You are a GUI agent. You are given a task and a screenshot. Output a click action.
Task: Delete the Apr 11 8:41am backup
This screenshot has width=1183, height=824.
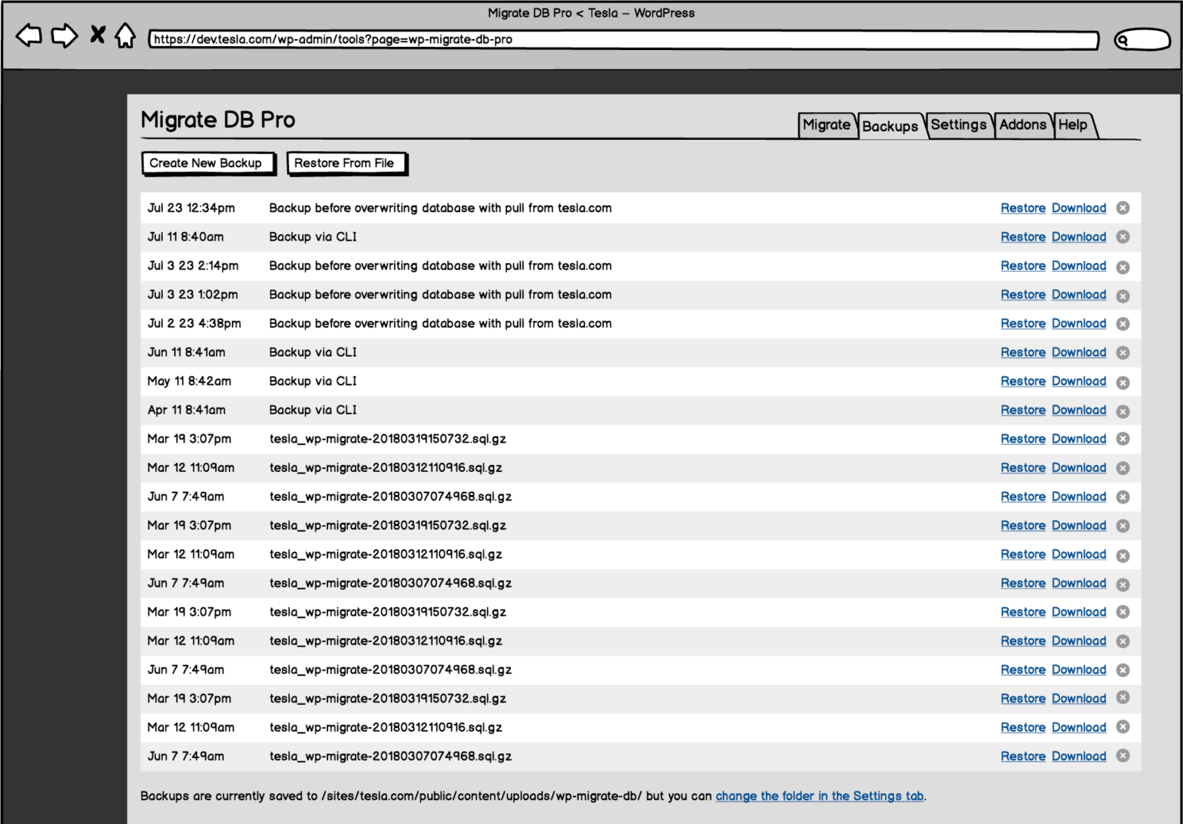[x=1122, y=411]
